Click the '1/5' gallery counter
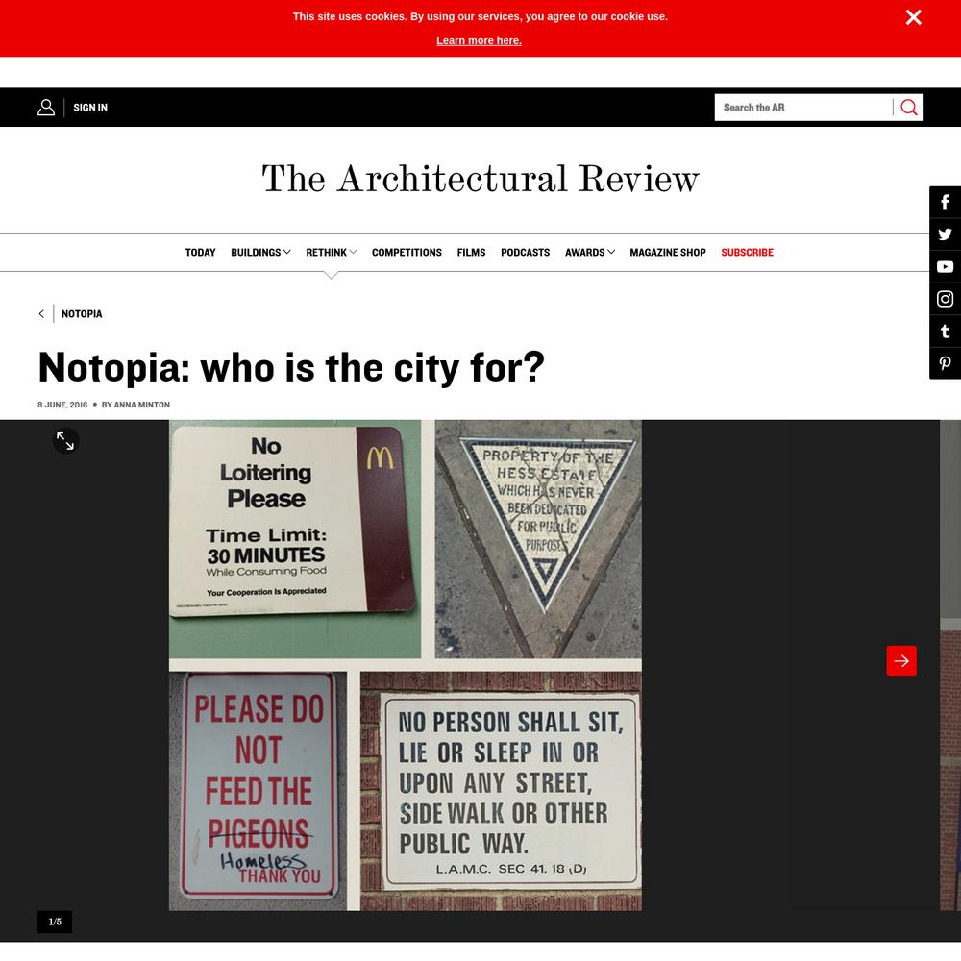 coord(55,922)
